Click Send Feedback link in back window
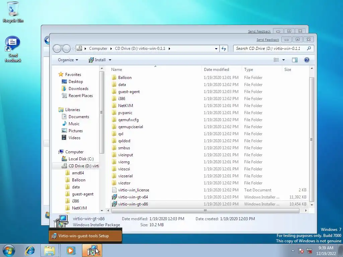Screen dimensions: 343x257 (x=259, y=31)
